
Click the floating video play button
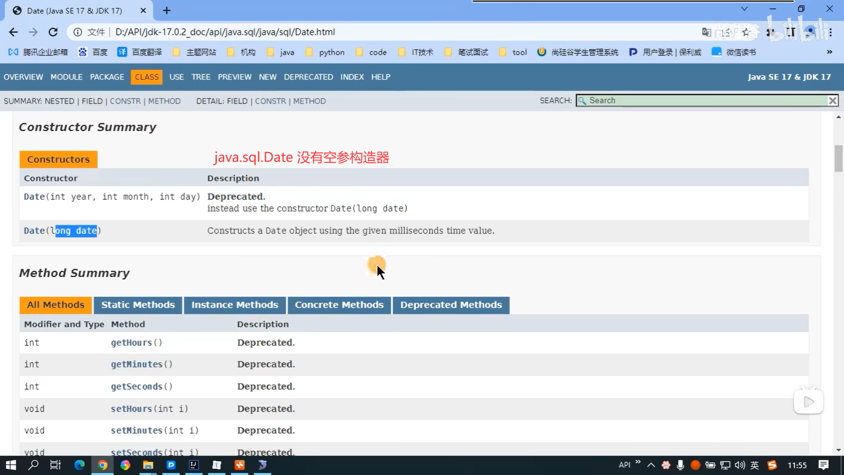(808, 402)
